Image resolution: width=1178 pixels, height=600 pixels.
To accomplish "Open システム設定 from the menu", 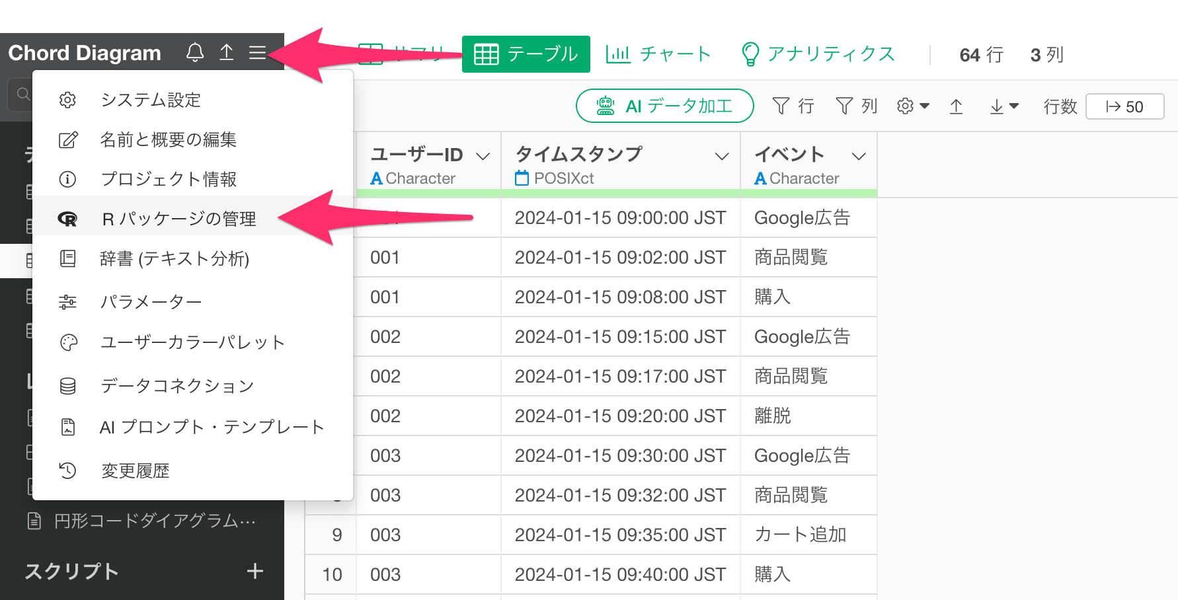I will click(151, 100).
